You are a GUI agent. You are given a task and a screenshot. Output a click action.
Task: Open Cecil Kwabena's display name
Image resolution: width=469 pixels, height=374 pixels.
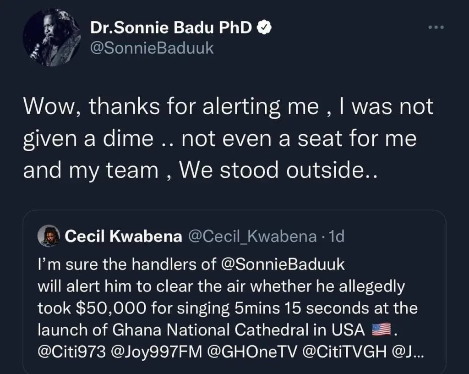coord(123,236)
